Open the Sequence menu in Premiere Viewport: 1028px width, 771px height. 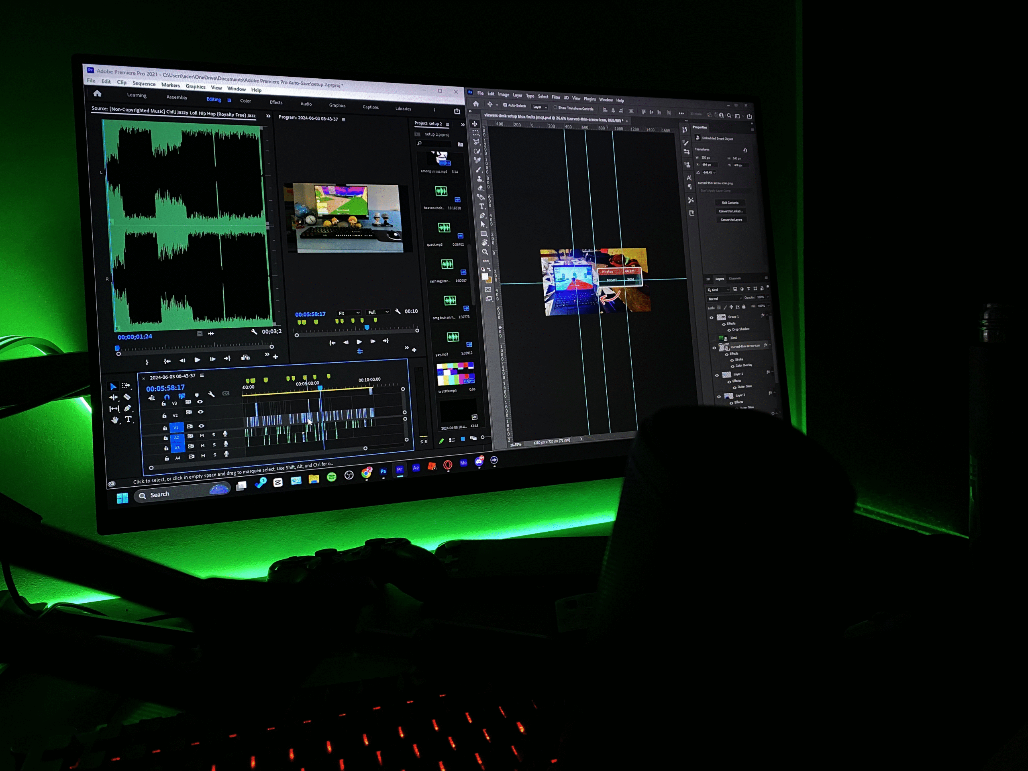tap(144, 84)
